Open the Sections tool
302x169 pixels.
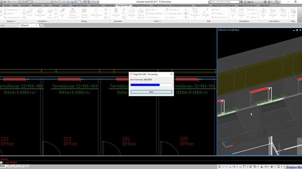tap(132, 13)
